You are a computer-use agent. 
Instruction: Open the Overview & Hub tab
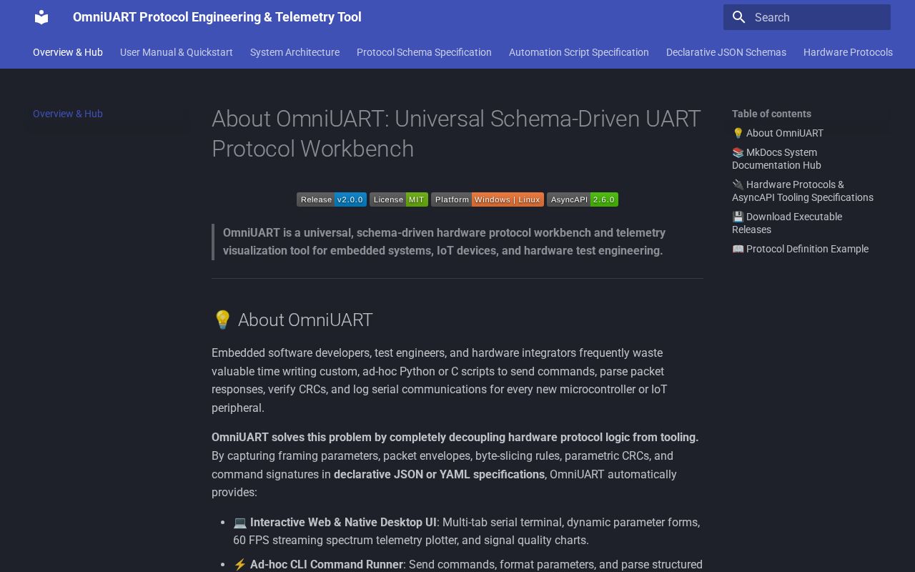coord(68,52)
